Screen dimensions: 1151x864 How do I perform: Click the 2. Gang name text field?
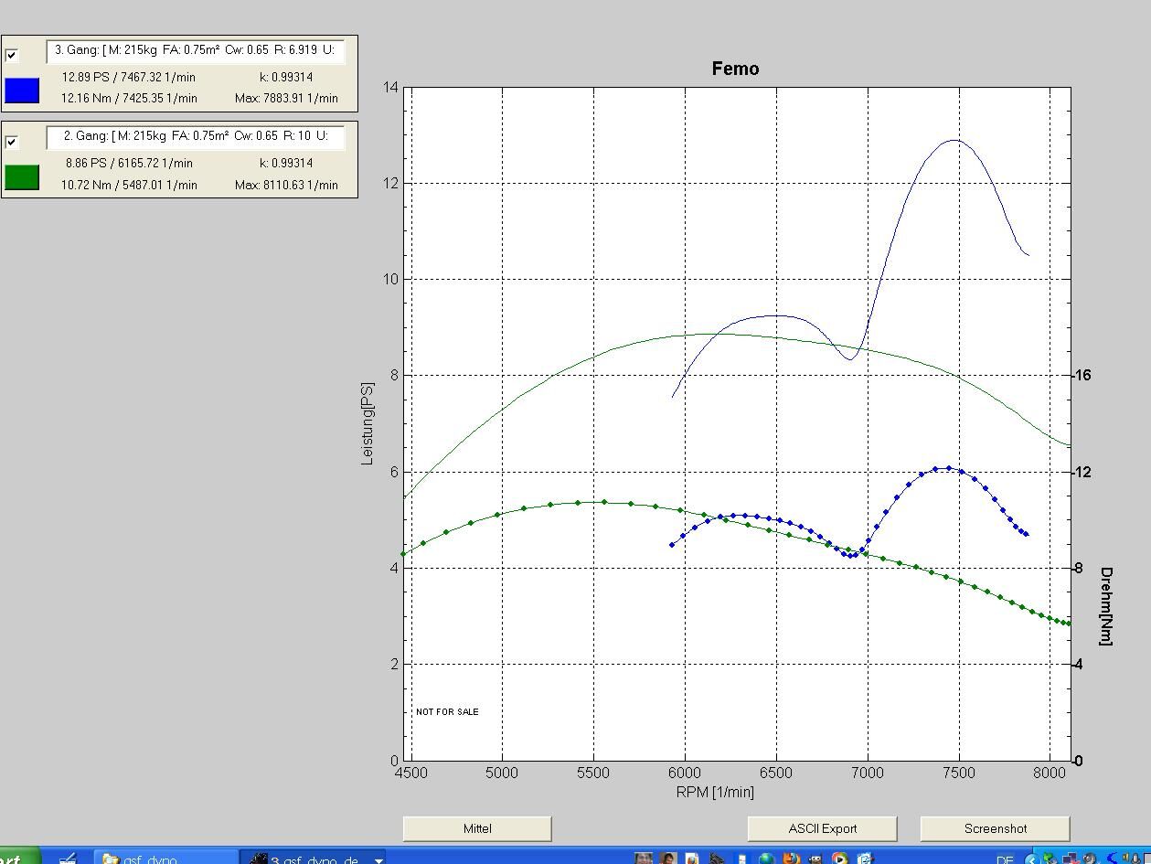(x=195, y=136)
